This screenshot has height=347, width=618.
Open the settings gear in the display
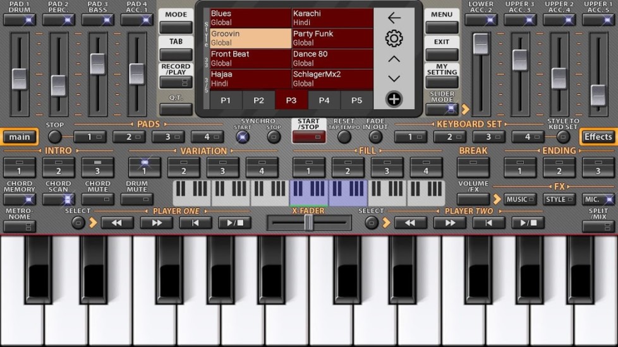coord(394,38)
